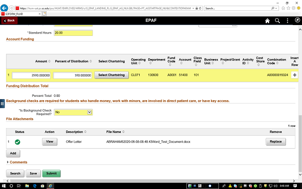Open the browser Favorites star icon
302x189 pixels.
click(288, 8)
